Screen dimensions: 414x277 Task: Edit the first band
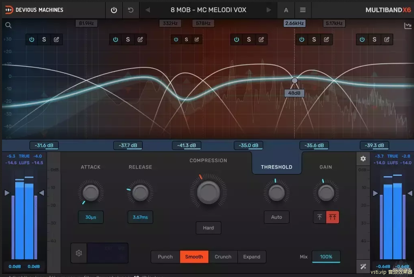(x=56, y=40)
